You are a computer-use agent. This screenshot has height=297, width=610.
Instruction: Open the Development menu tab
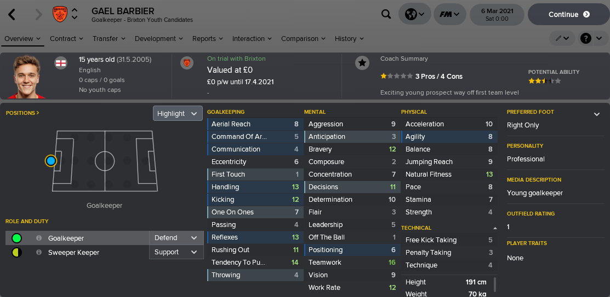[x=158, y=39]
